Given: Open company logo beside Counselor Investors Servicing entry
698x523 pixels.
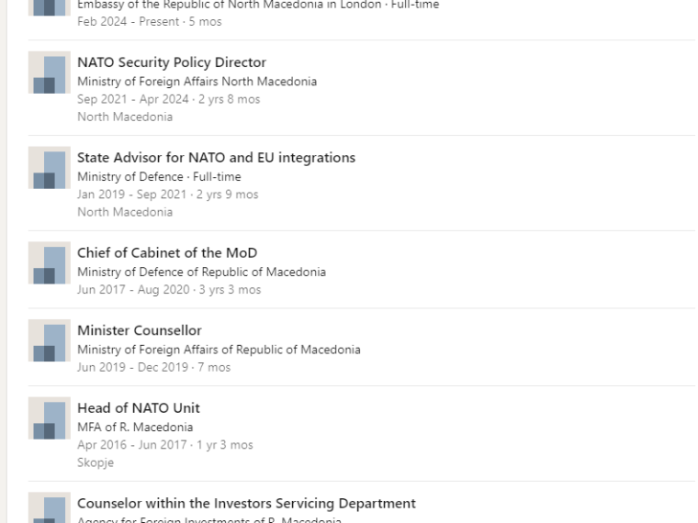Looking at the screenshot, I should pyautogui.click(x=50, y=508).
